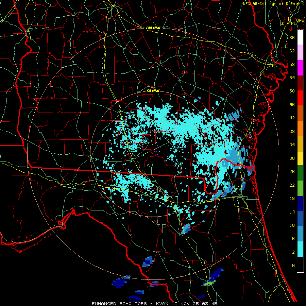Click the legend value '34'

[x=292, y=144]
